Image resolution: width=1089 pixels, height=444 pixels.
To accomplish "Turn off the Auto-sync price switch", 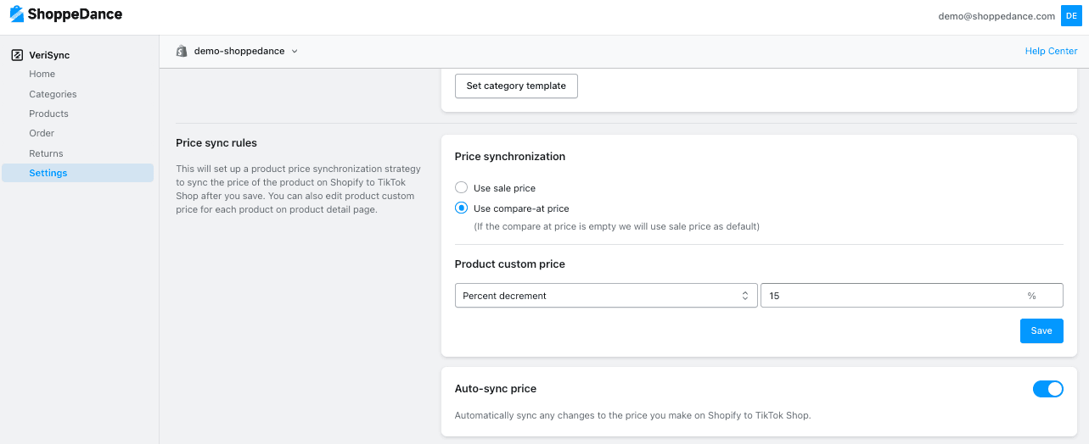I will (x=1047, y=389).
